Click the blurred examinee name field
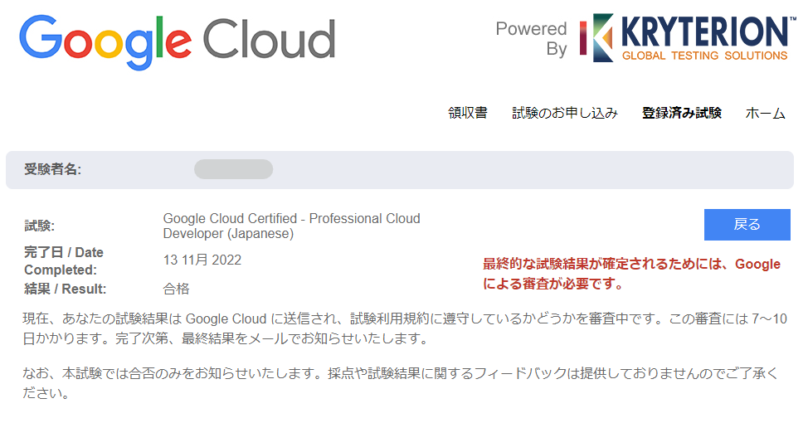The width and height of the screenshot is (808, 423). (233, 169)
